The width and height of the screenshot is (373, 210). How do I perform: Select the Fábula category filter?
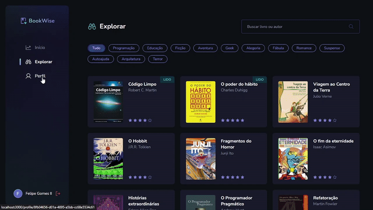click(278, 48)
